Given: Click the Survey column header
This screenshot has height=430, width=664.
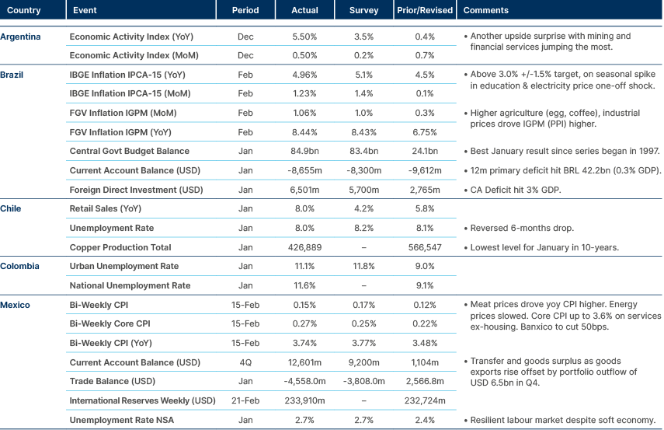Looking at the screenshot, I should click(x=364, y=11).
